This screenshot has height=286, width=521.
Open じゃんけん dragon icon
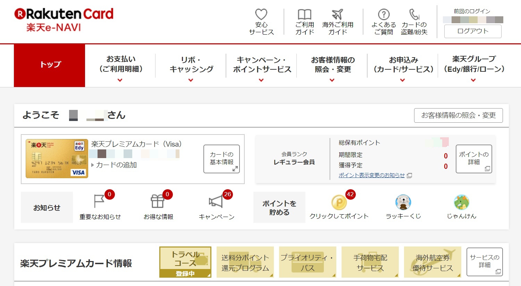pos(462,202)
